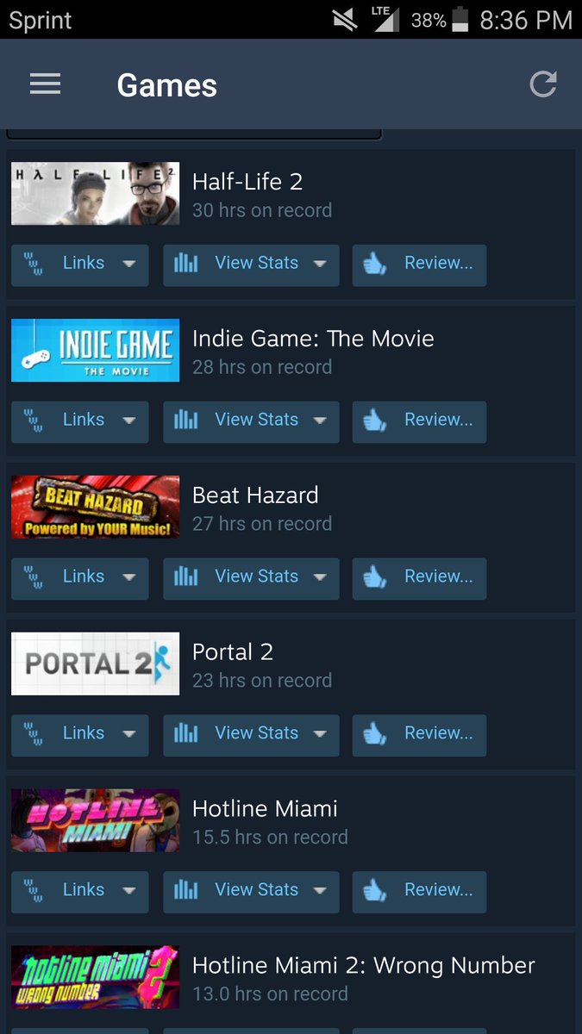
Task: Tap the stats bar icon for Beat Hazard
Action: click(185, 578)
